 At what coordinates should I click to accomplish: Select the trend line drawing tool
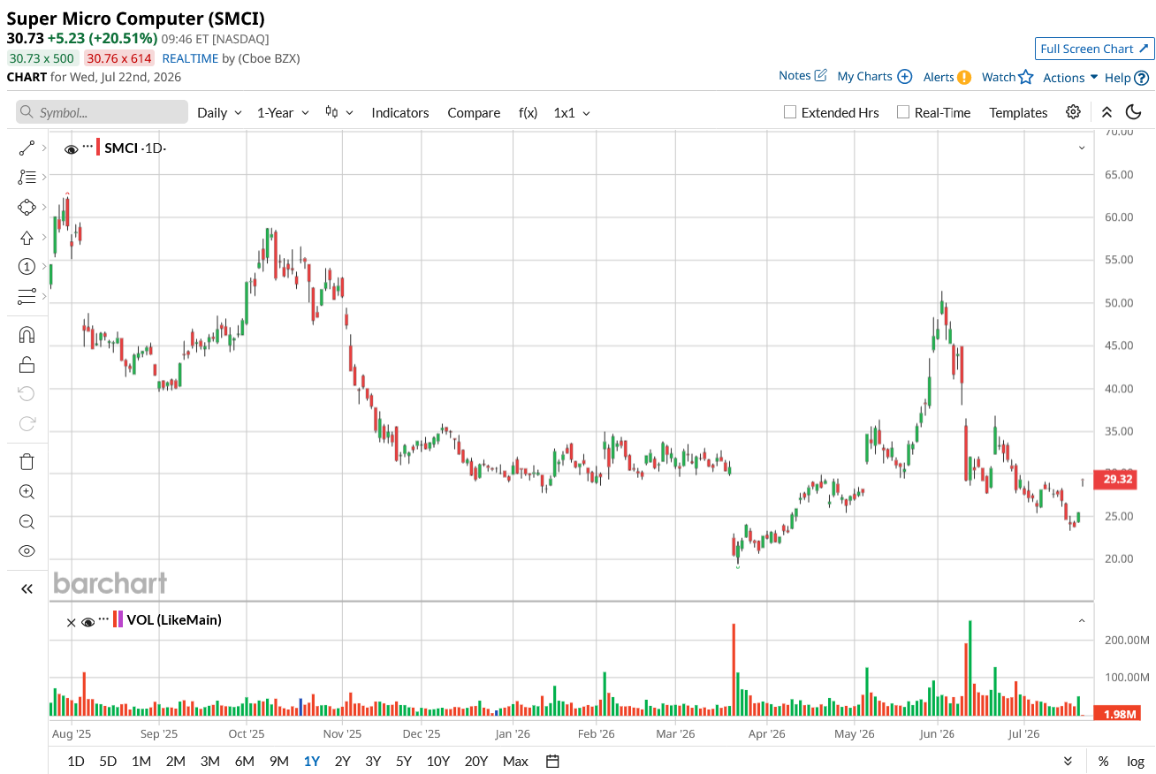coord(27,148)
